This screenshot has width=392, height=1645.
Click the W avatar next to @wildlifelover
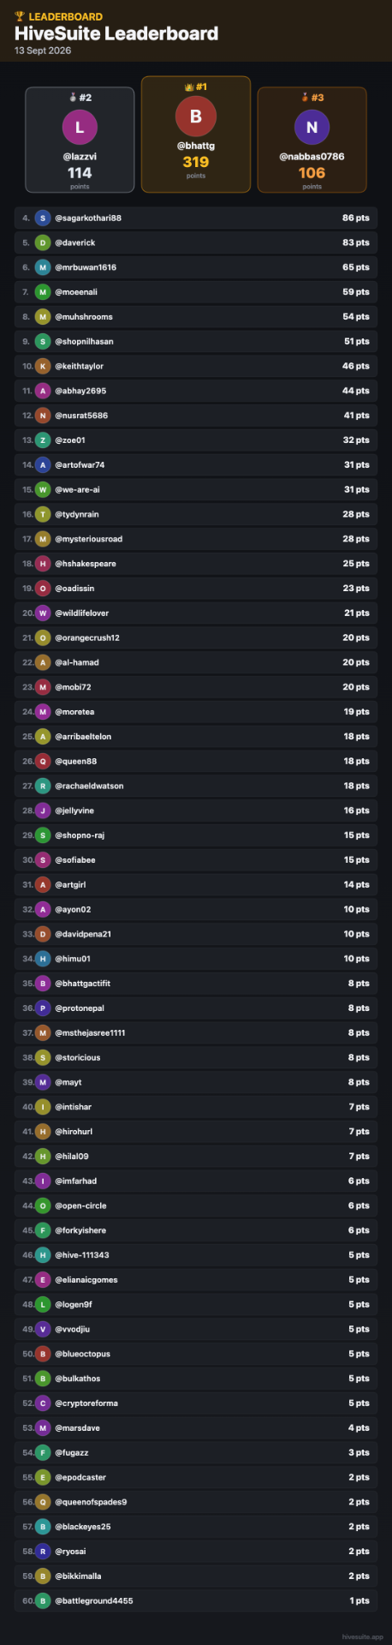tap(43, 613)
